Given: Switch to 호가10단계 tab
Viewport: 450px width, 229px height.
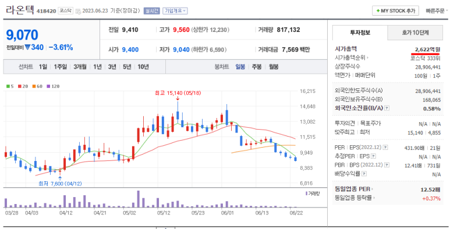Looking at the screenshot, I should [x=415, y=33].
